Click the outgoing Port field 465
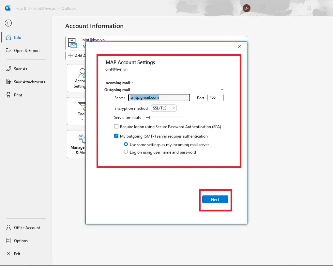333x266 pixels. (x=215, y=97)
